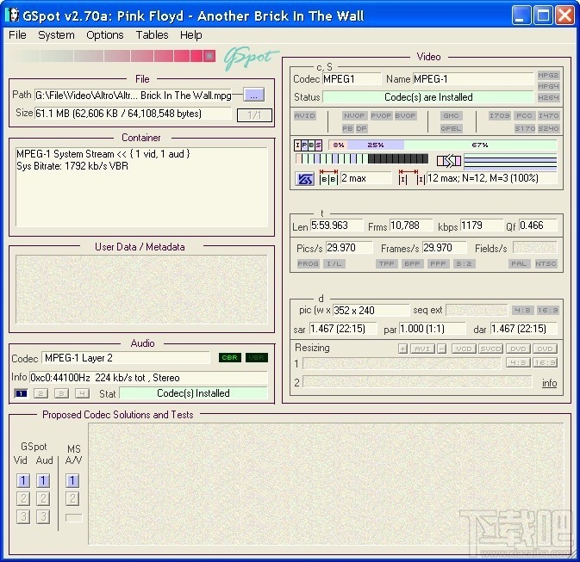The height and width of the screenshot is (562, 580).
Task: Click the GOP frame sequence strip
Action: [361, 159]
